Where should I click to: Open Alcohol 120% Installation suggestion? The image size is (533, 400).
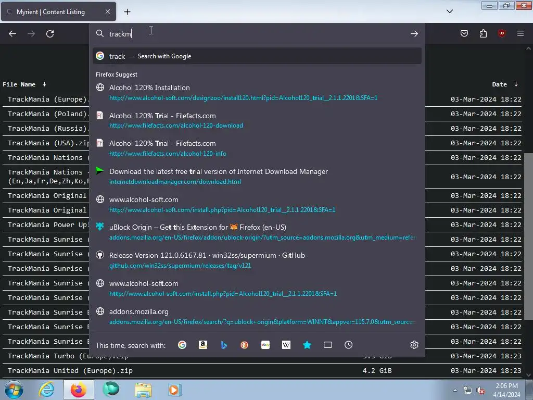tap(257, 93)
